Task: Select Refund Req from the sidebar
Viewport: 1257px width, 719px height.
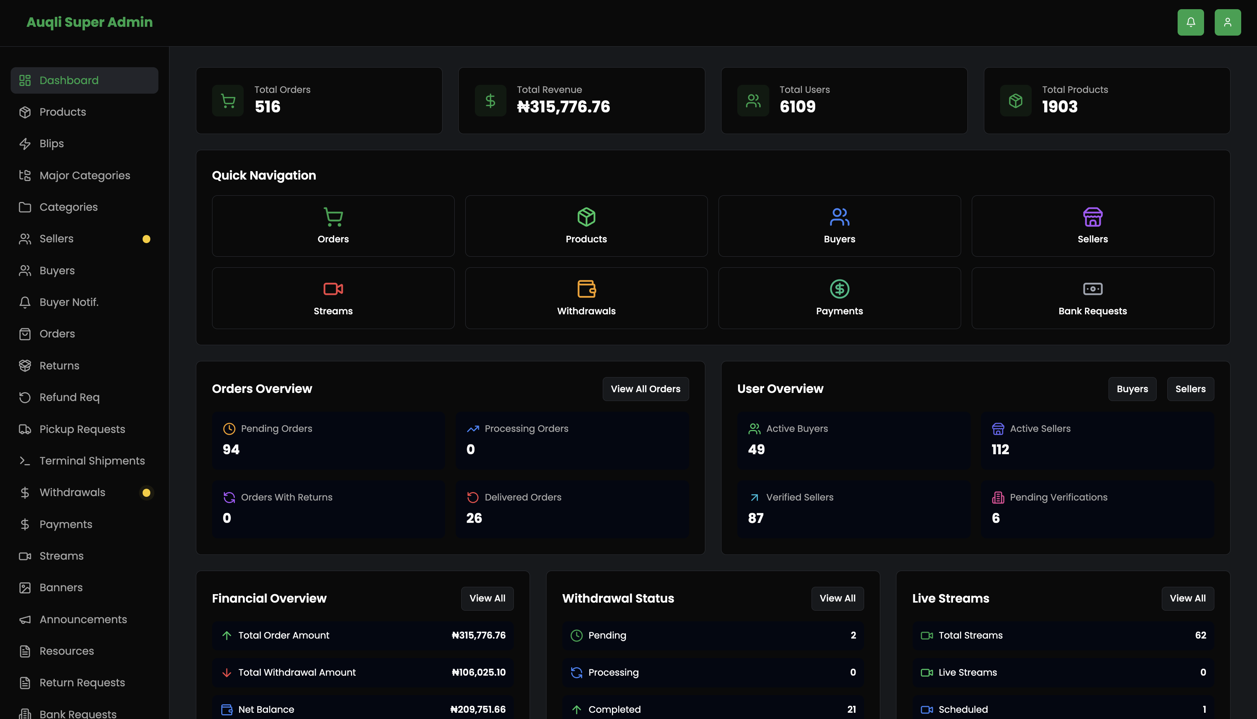Action: pos(70,397)
